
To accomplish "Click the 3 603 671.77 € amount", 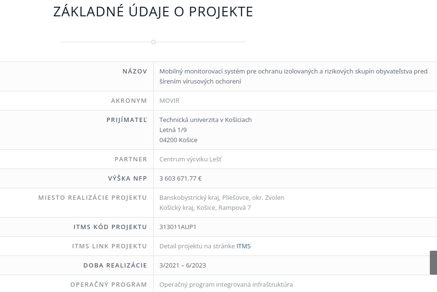I will pyautogui.click(x=181, y=178).
